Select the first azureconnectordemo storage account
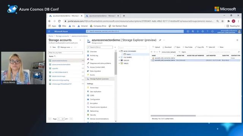The height and width of the screenshot is (136, 243). tap(60, 60)
